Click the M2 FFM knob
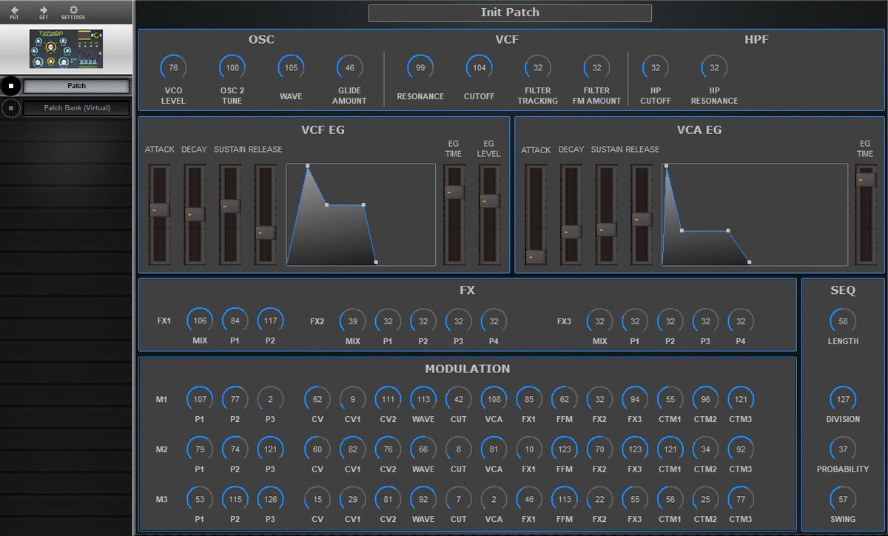The width and height of the screenshot is (888, 536). point(565,449)
